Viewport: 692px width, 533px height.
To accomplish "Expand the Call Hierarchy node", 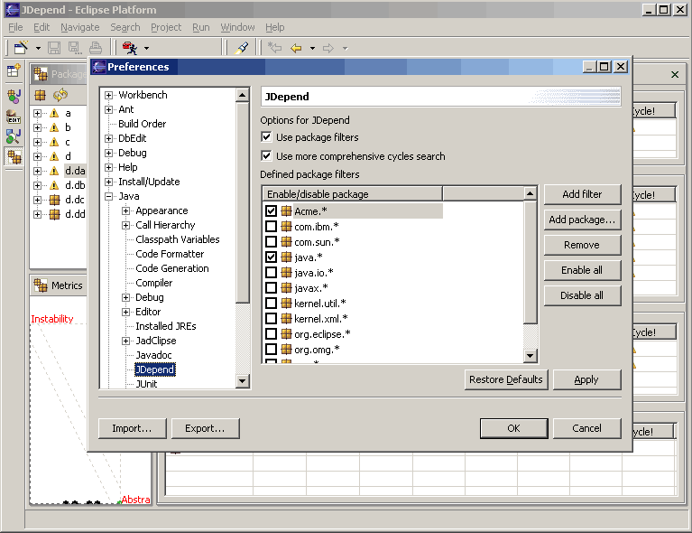I will [125, 226].
